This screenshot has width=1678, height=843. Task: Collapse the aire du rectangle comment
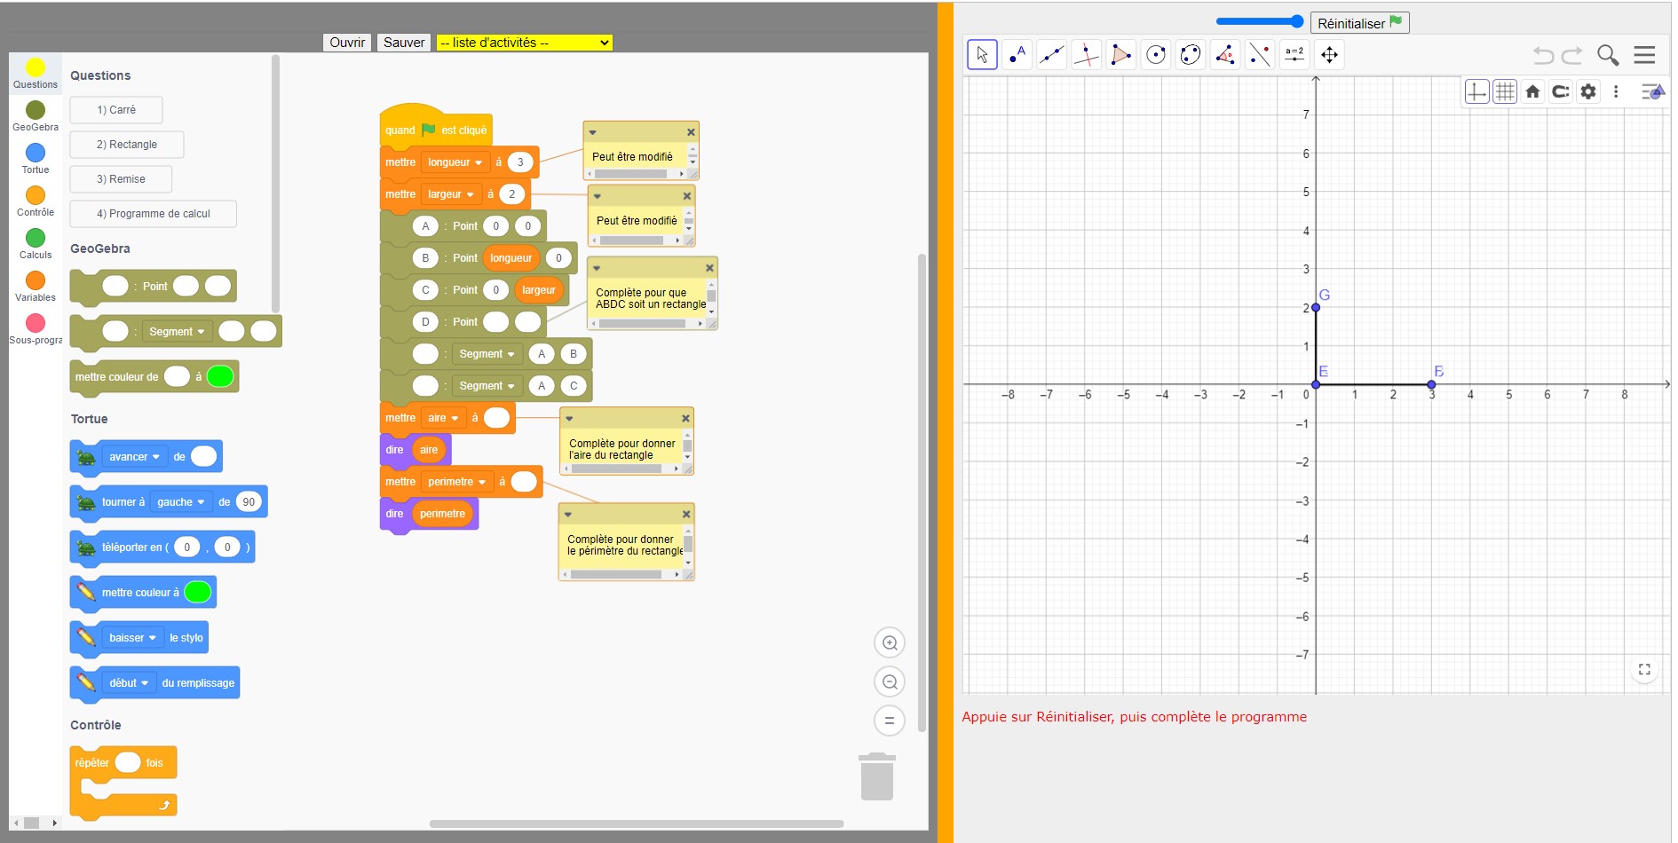click(569, 419)
